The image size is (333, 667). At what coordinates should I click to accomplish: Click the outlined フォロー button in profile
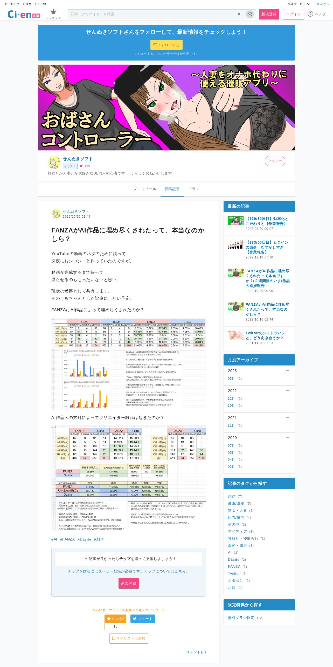[275, 161]
